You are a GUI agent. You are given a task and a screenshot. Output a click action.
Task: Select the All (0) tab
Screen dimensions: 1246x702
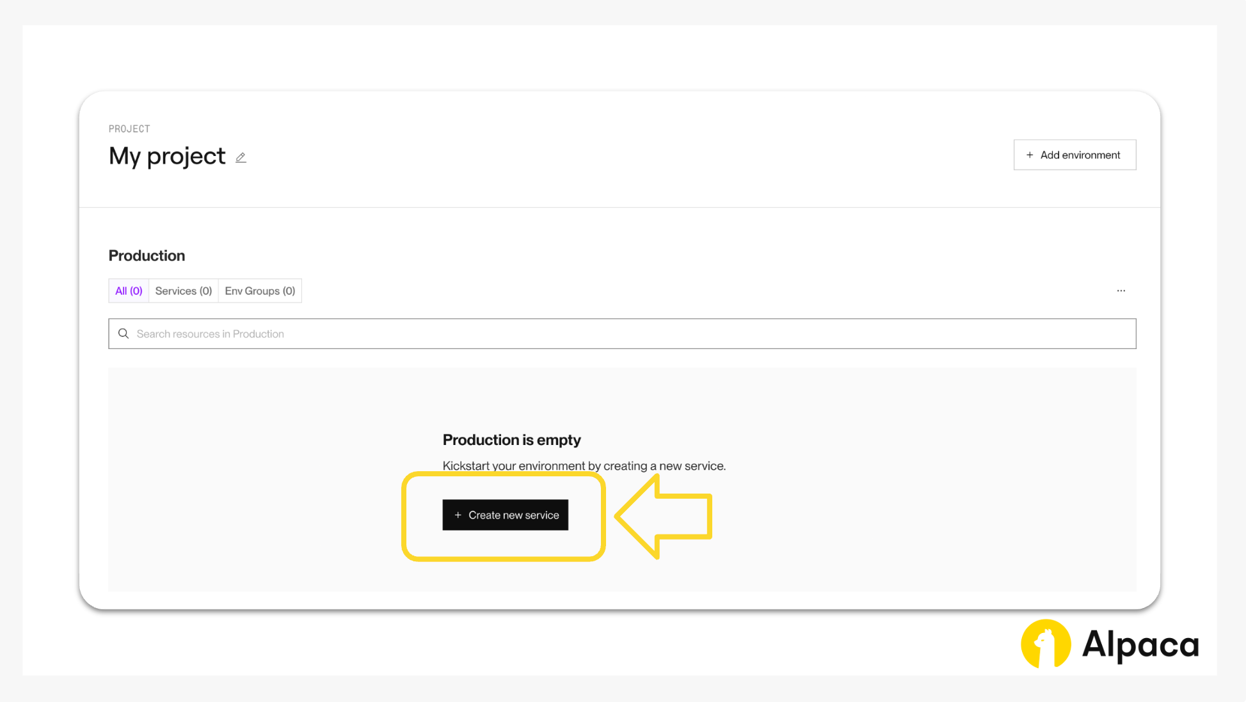coord(129,291)
